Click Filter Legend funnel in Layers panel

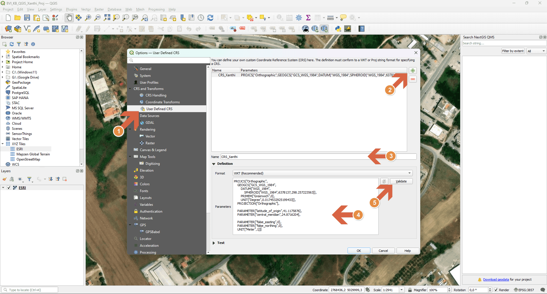29,179
